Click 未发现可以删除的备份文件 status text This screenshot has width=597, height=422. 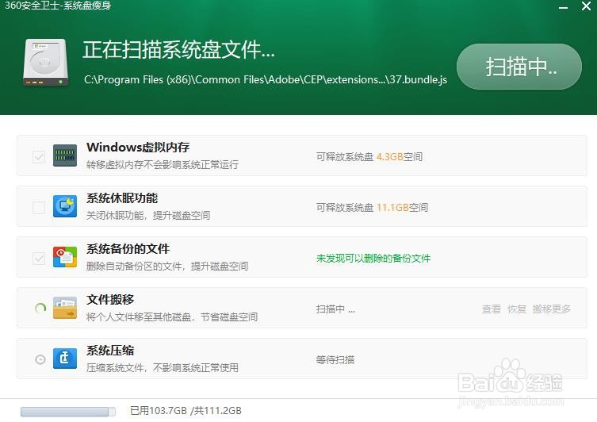click(x=373, y=259)
